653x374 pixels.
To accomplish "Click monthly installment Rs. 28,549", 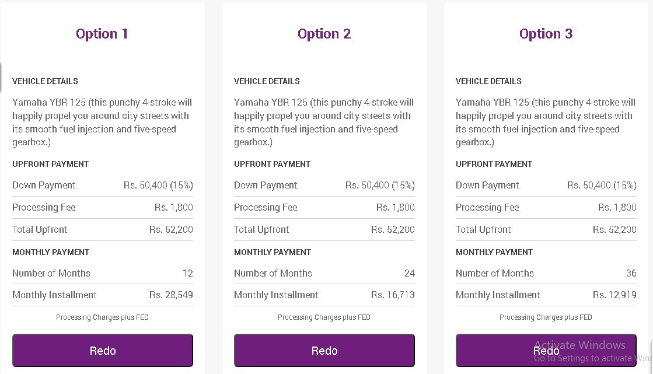I will 171,295.
